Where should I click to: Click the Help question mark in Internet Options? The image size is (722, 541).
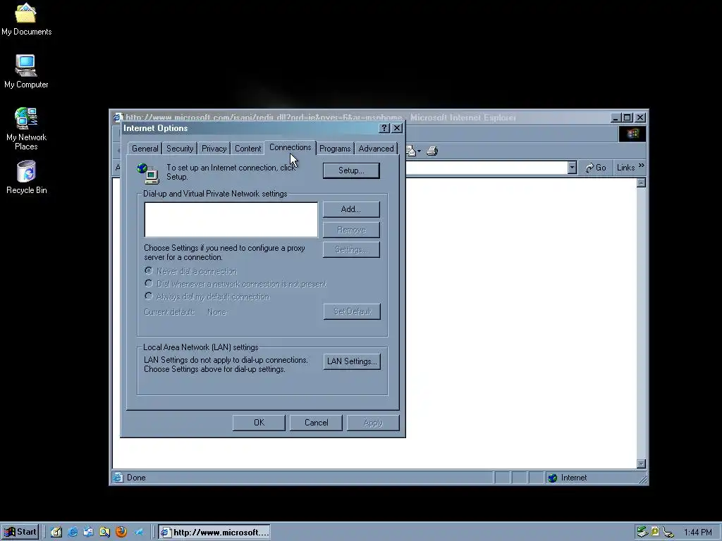point(384,128)
